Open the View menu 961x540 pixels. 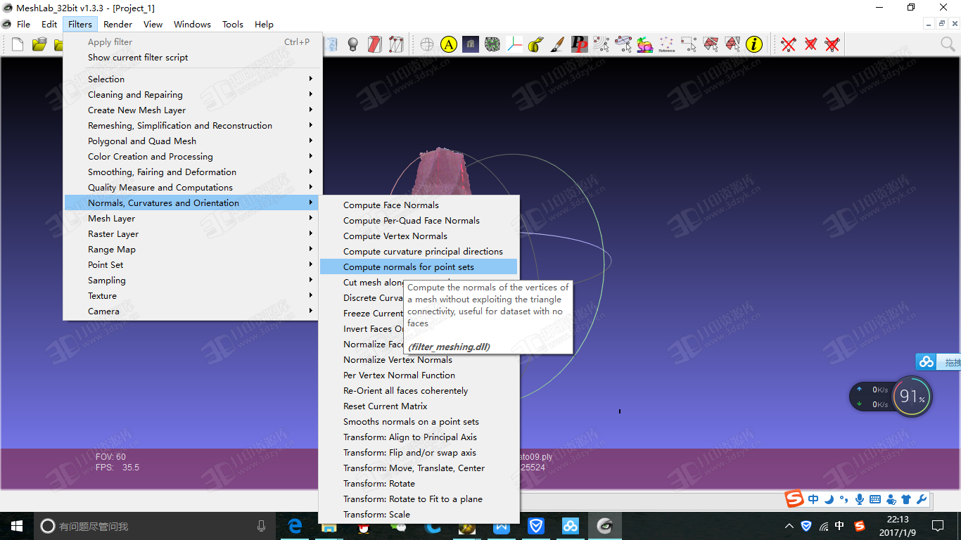pyautogui.click(x=153, y=24)
